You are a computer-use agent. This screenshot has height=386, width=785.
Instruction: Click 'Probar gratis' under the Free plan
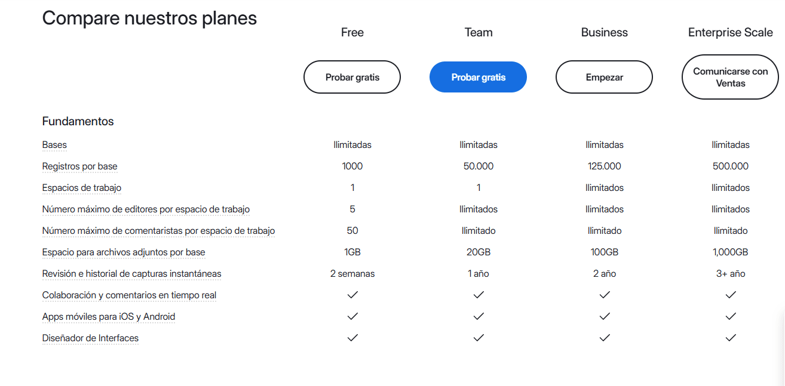pyautogui.click(x=352, y=77)
